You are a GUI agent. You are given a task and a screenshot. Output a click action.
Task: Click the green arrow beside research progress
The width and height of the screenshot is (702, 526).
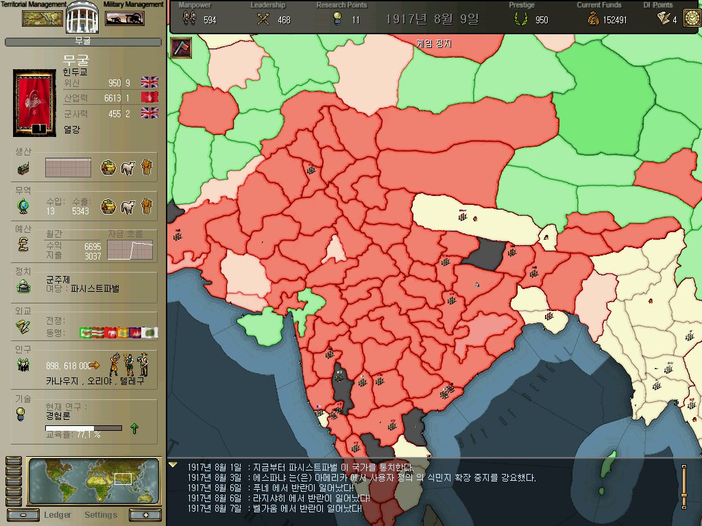134,428
